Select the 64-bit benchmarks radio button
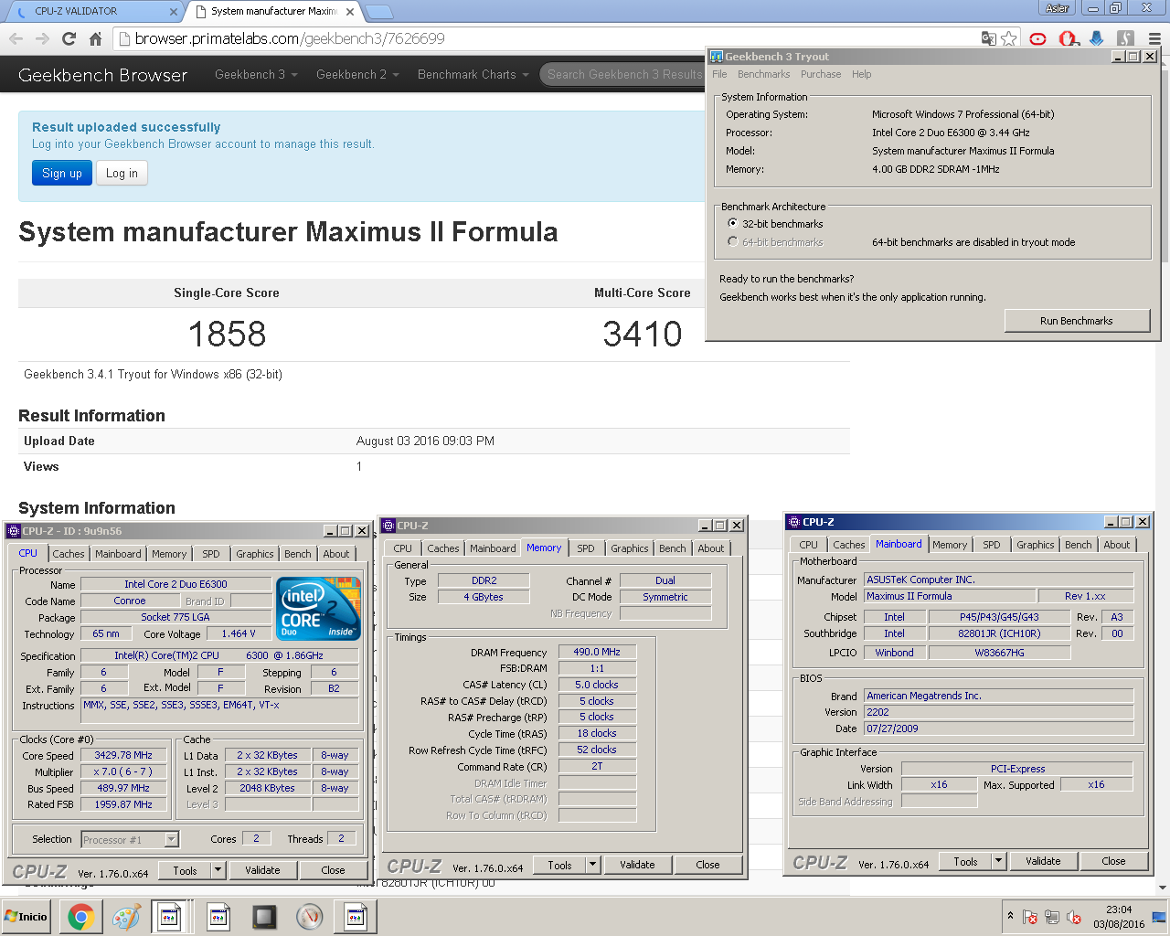This screenshot has height=936, width=1170. click(732, 241)
